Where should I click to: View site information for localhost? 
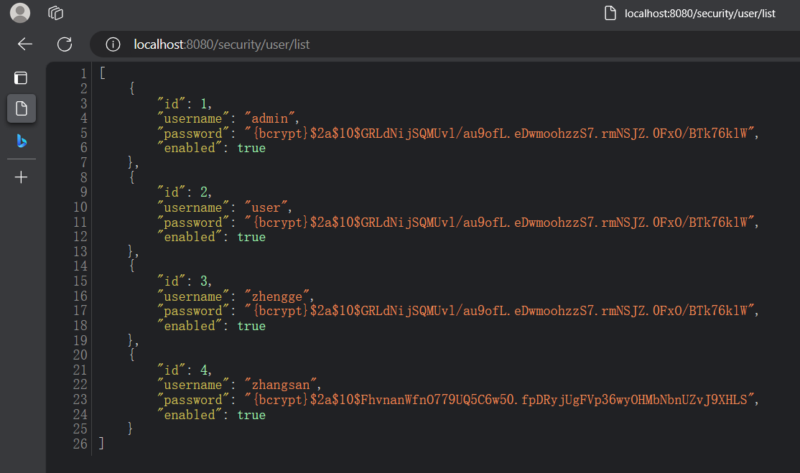[x=113, y=45]
